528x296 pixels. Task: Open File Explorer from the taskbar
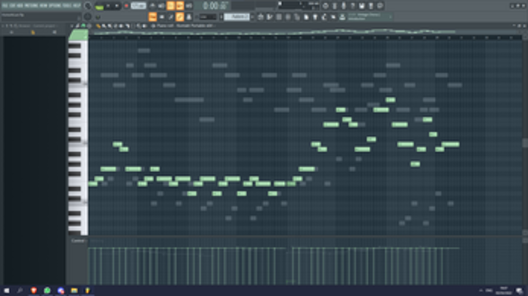pyautogui.click(x=74, y=290)
